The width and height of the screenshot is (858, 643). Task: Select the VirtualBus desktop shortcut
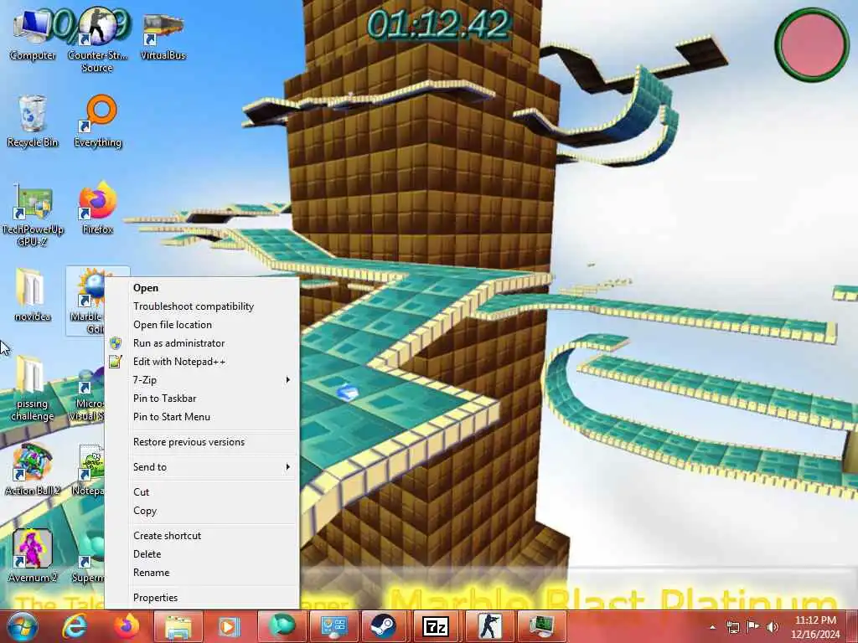pyautogui.click(x=163, y=35)
